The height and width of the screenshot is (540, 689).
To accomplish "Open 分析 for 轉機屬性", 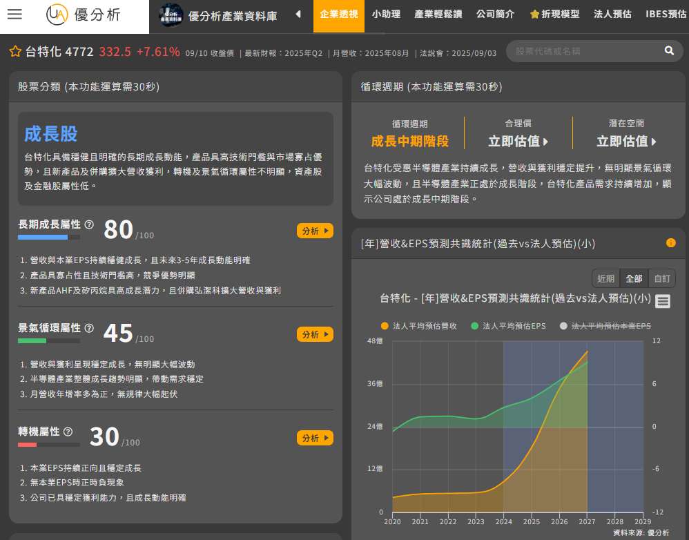I will 315,438.
